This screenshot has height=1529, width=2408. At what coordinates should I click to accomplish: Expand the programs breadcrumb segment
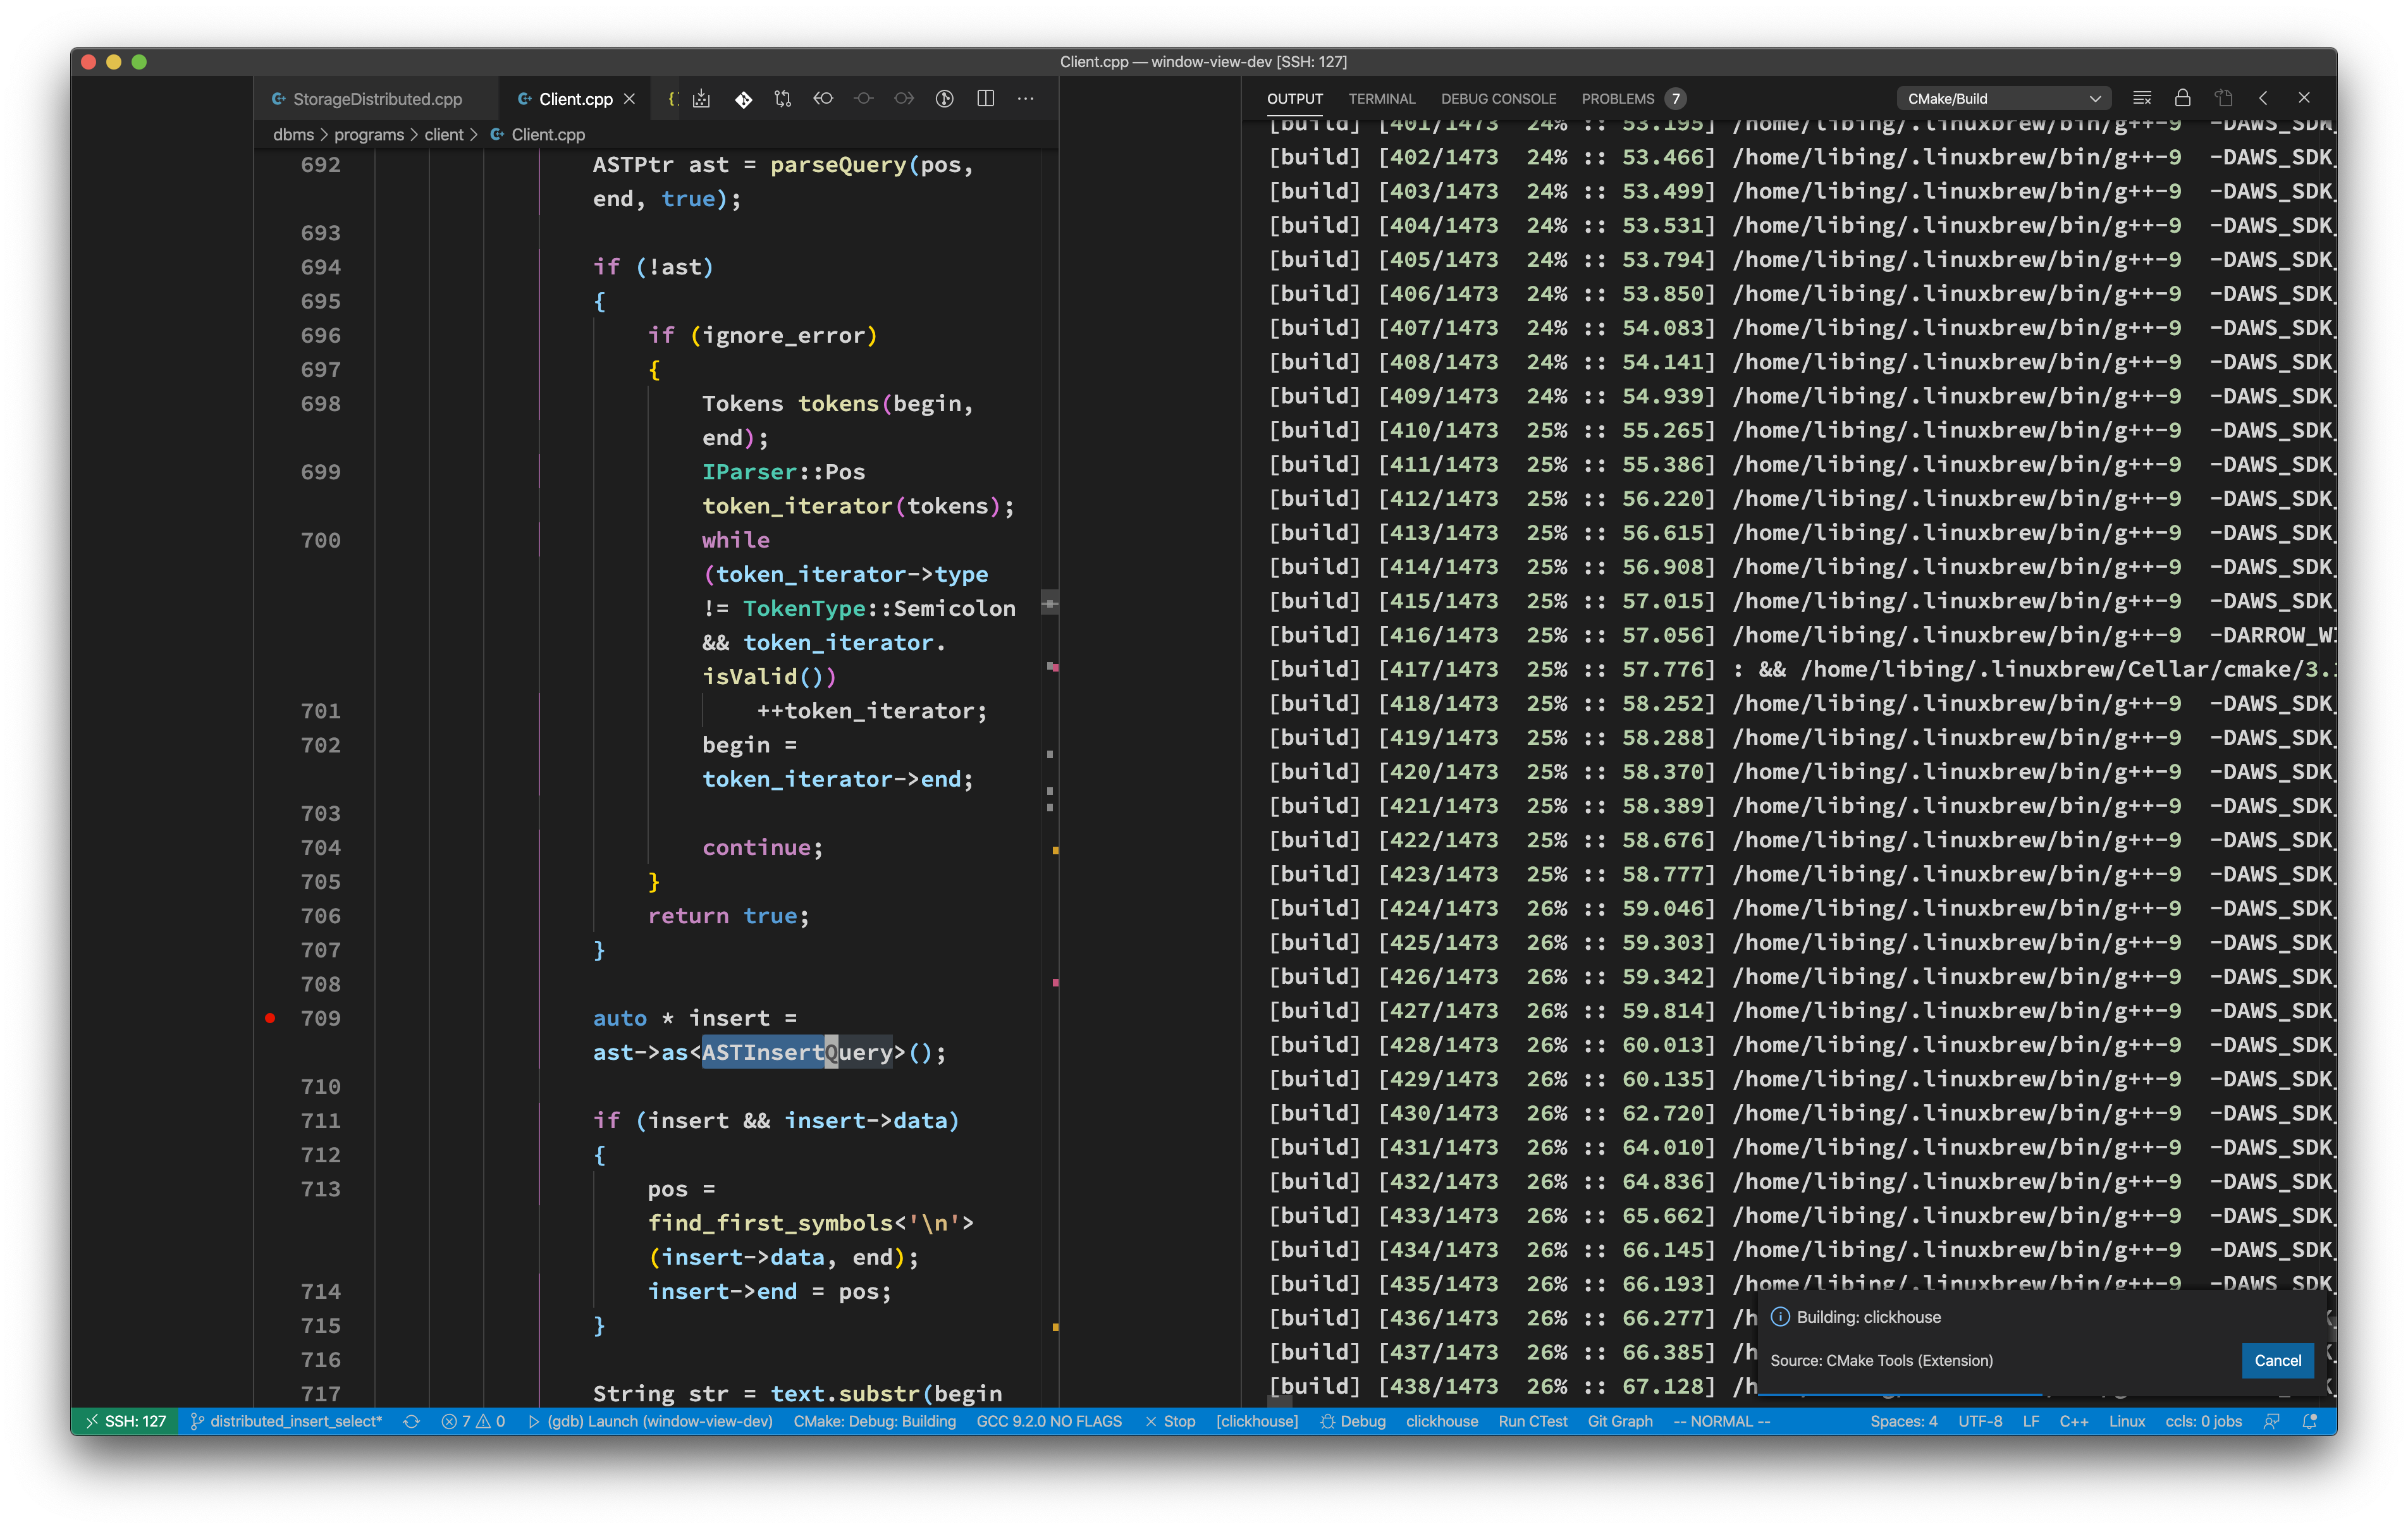click(x=368, y=135)
